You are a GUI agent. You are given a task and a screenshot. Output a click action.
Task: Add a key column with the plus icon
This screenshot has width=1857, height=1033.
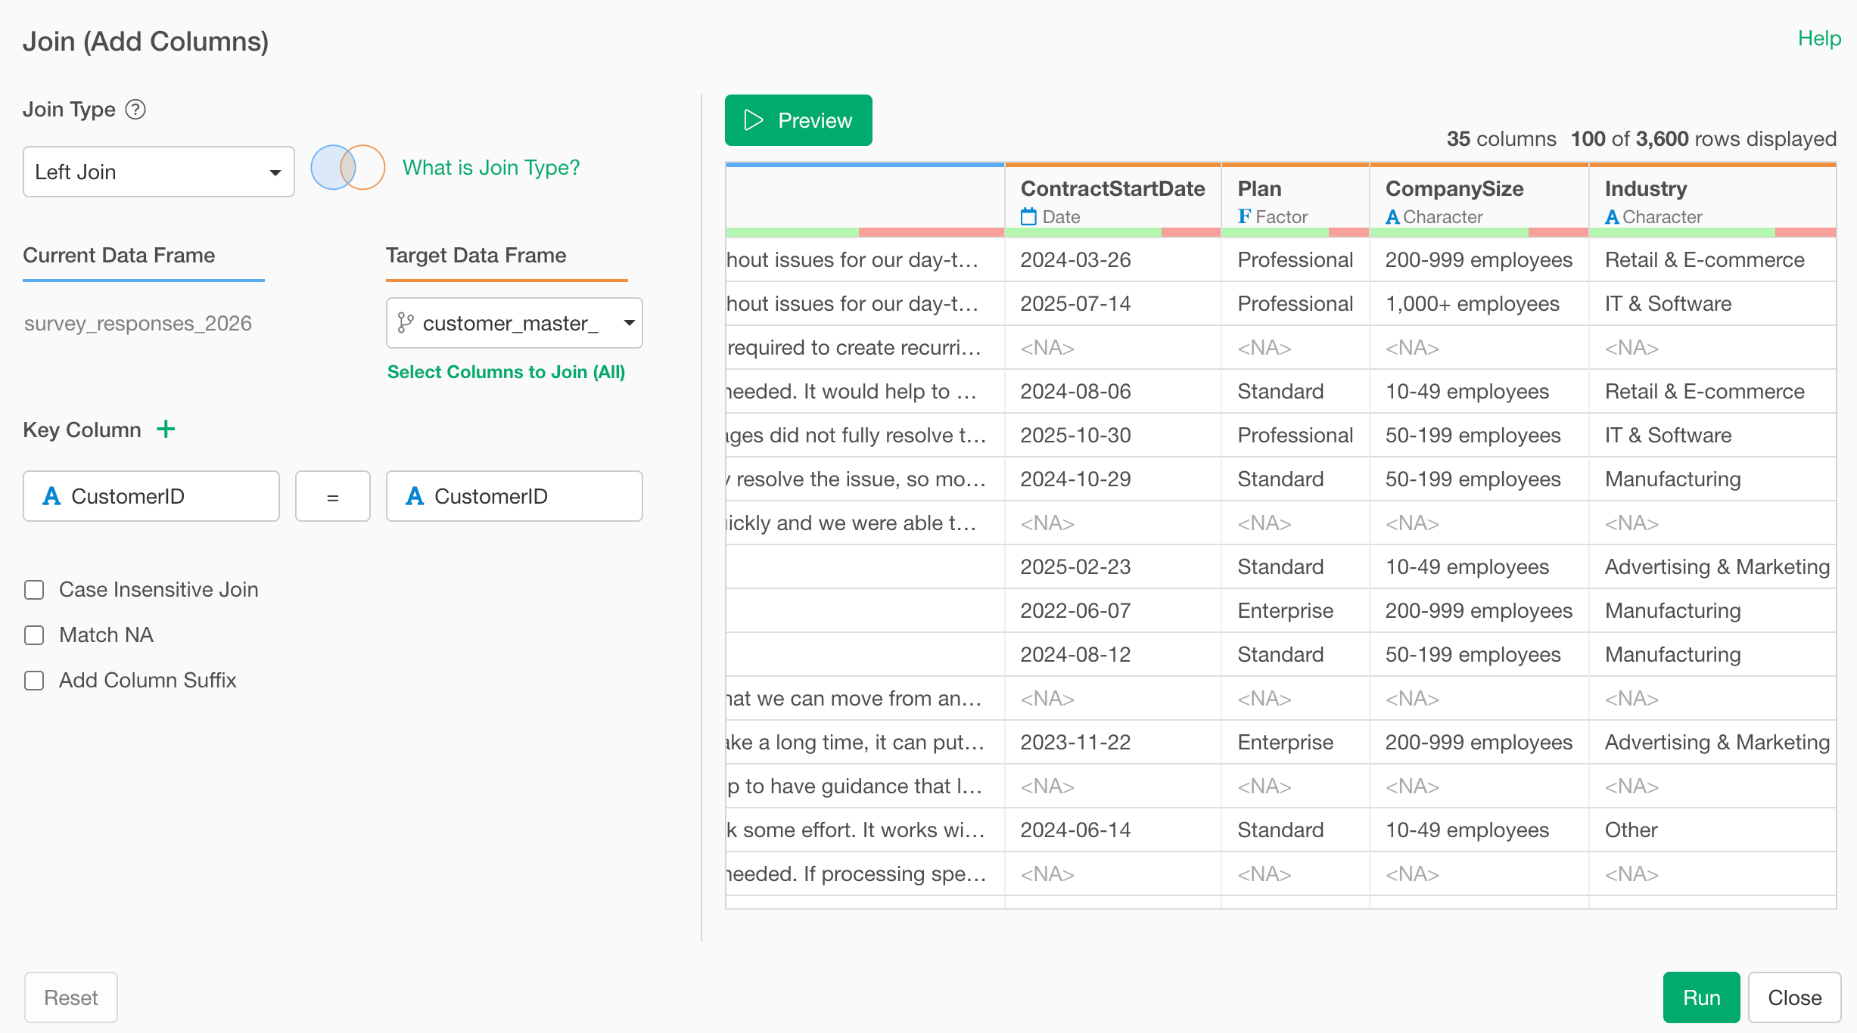coord(166,430)
